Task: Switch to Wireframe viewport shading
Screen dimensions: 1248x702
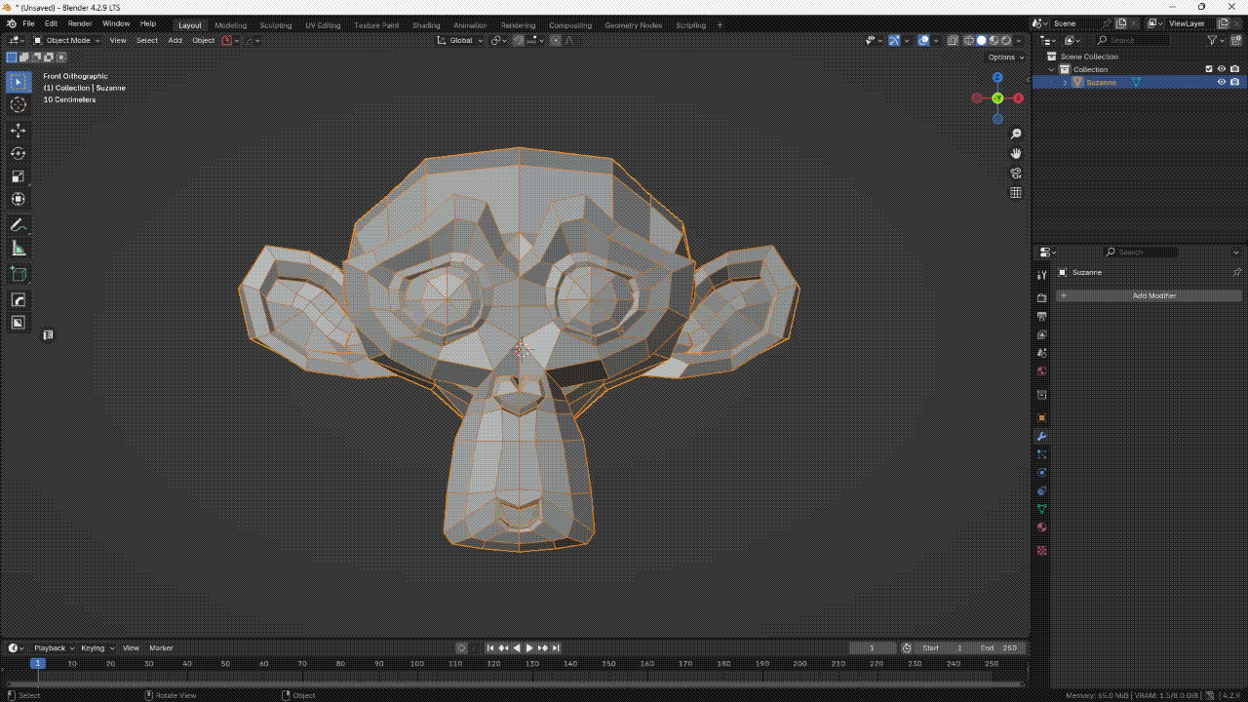Action: coord(969,40)
